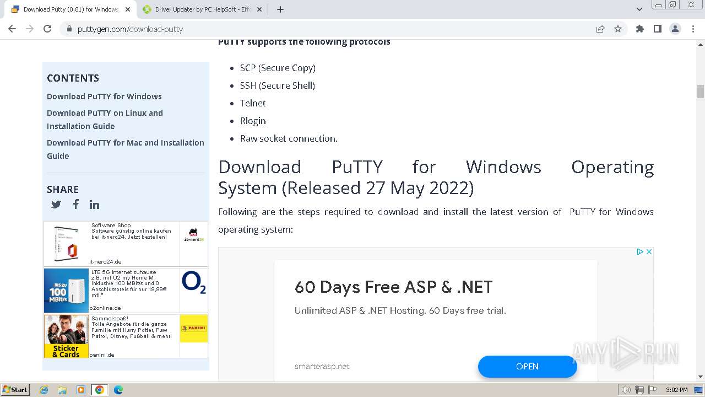This screenshot has height=397, width=705.
Task: Share this page via share icon
Action: [600, 29]
